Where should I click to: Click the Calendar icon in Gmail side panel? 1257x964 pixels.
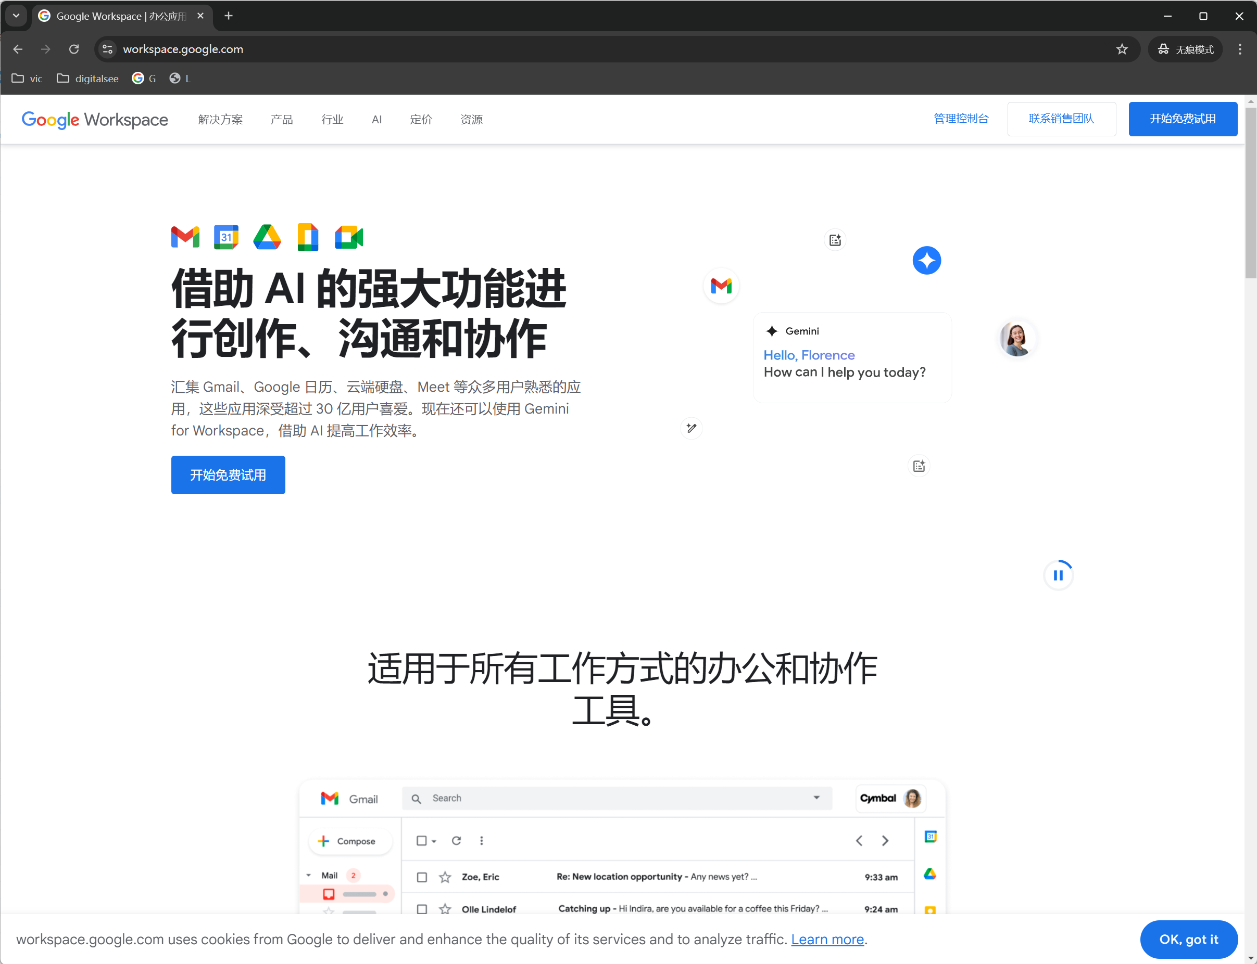(931, 837)
